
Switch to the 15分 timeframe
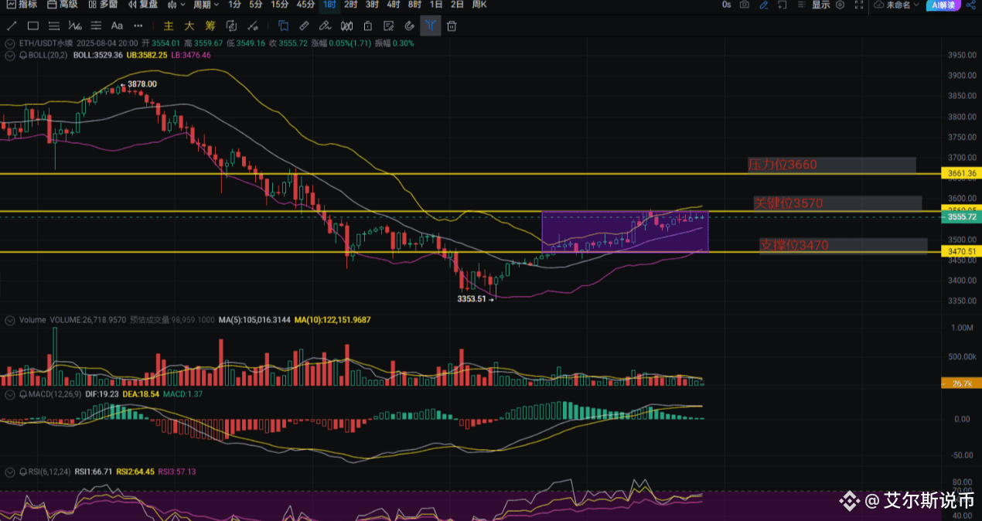point(280,5)
